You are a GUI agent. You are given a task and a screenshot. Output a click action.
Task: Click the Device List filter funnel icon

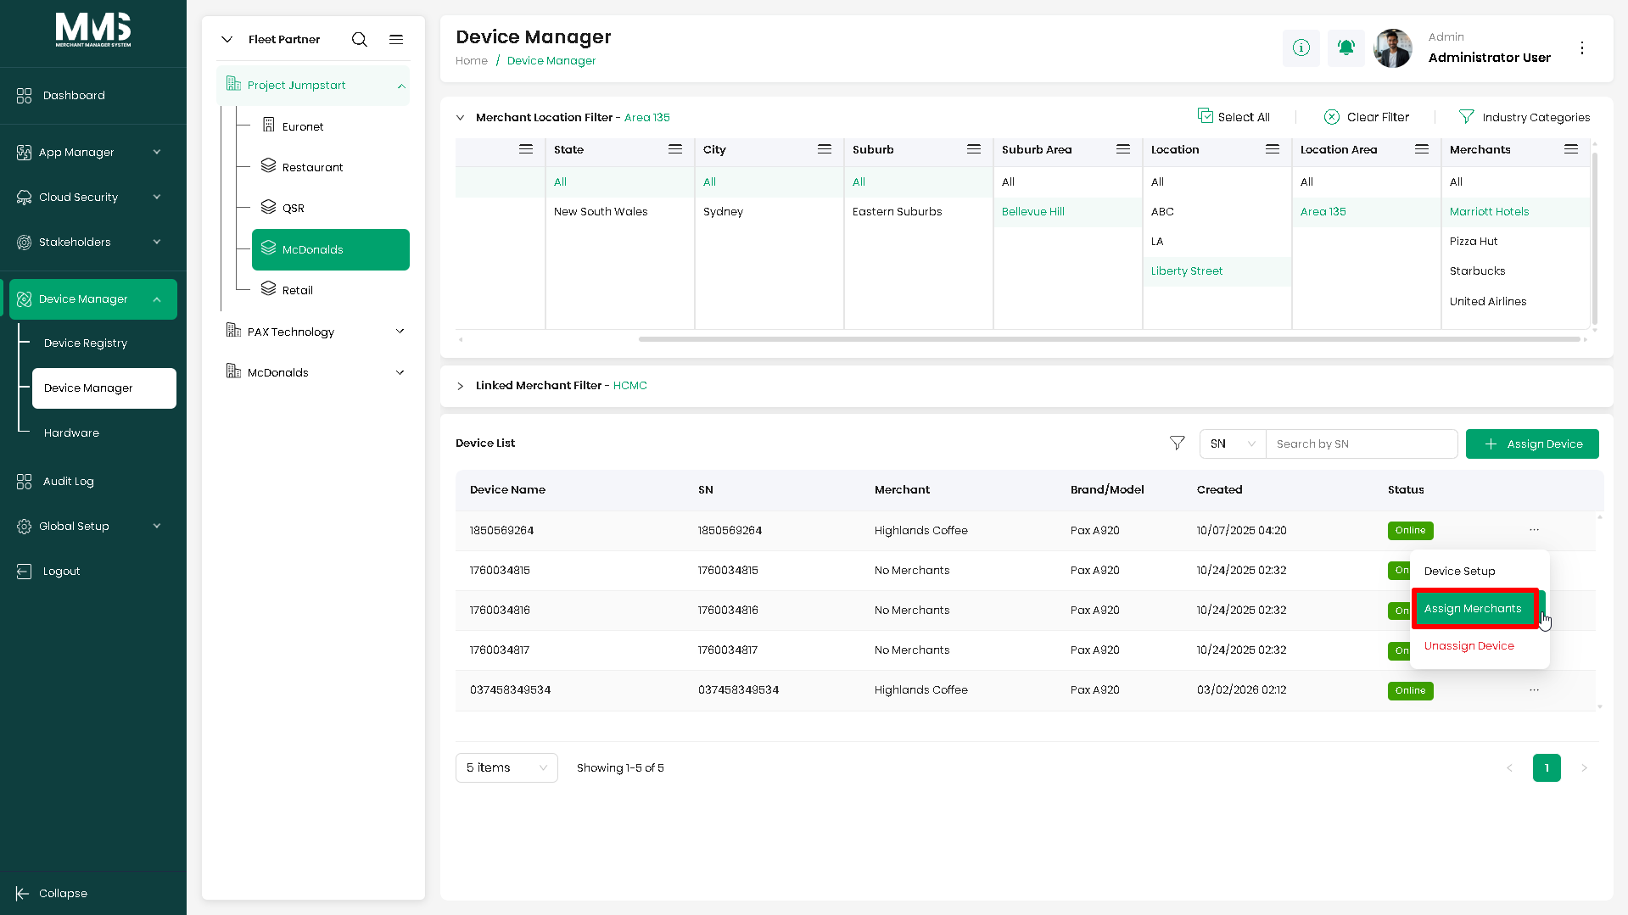1178,443
